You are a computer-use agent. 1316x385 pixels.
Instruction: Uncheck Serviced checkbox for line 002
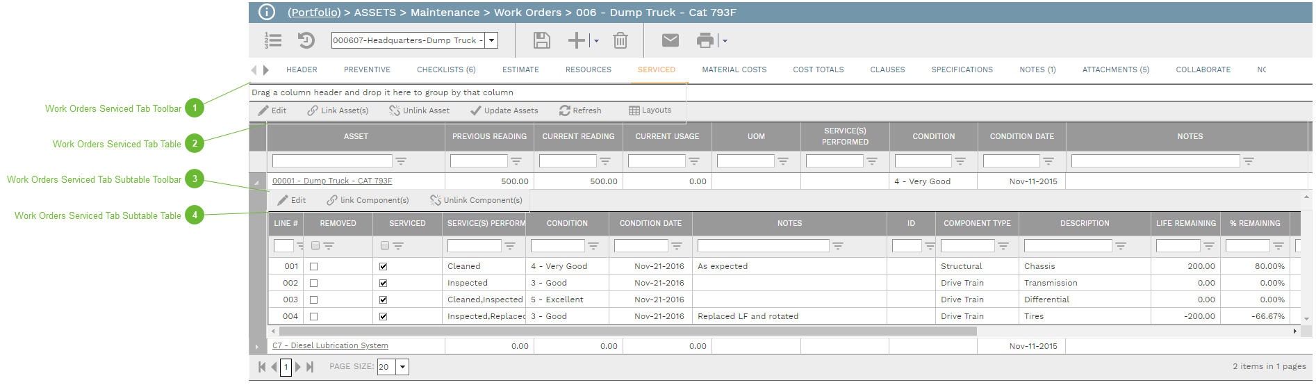[x=383, y=283]
